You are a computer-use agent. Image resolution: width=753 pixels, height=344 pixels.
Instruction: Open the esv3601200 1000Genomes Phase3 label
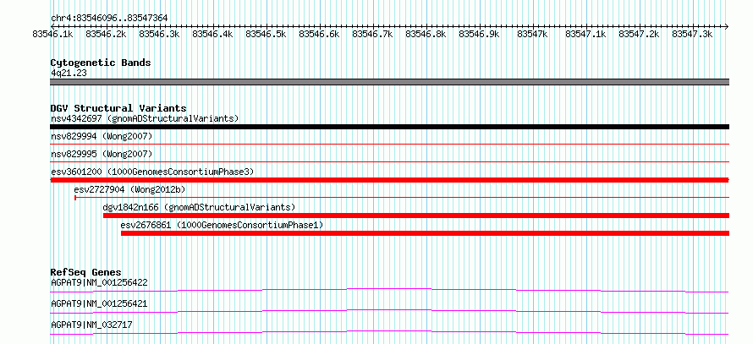[152, 172]
